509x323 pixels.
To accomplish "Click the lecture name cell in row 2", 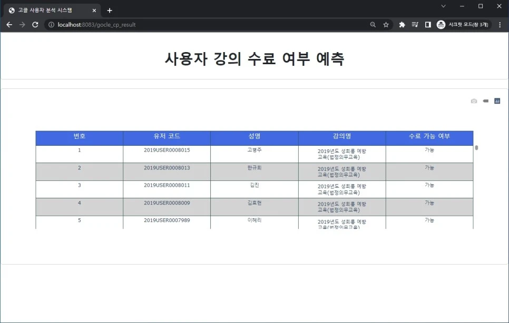I will point(342,171).
